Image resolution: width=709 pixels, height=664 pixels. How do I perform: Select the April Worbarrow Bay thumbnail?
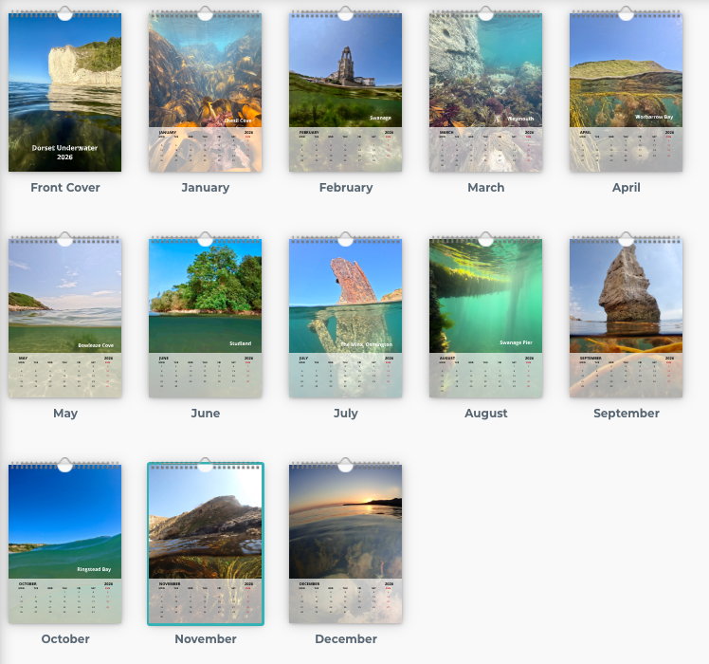(626, 92)
